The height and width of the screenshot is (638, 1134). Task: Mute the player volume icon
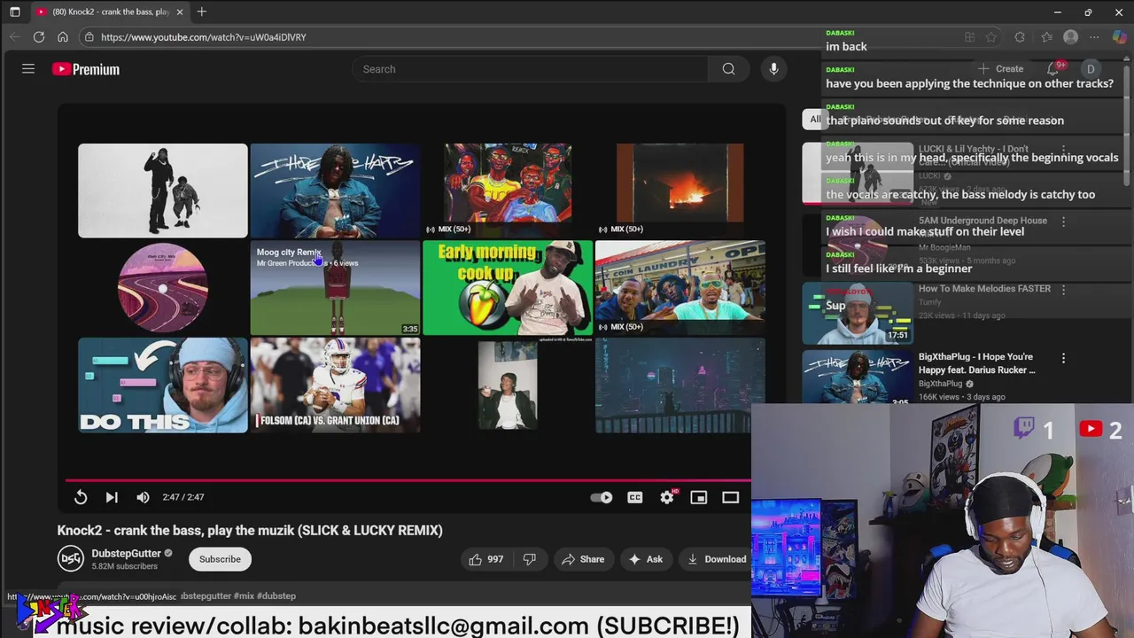tap(143, 497)
